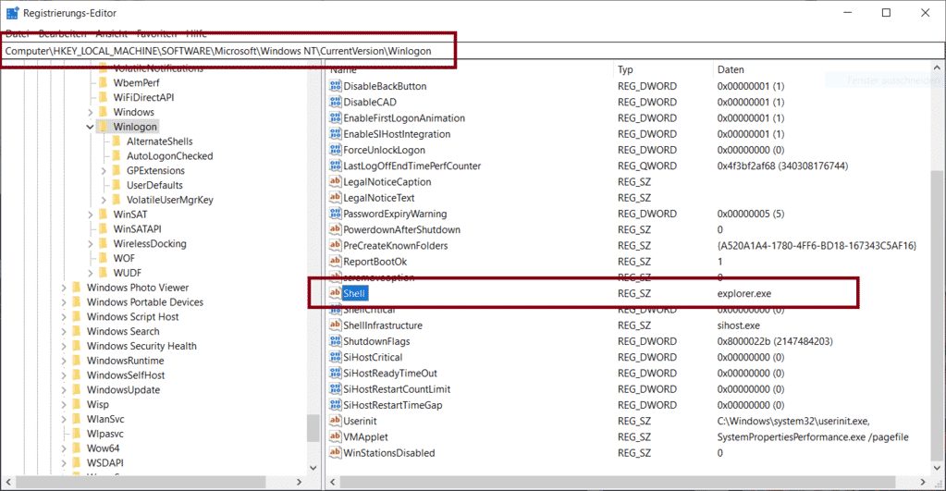Image resolution: width=946 pixels, height=491 pixels.
Task: Click the Registry Editor title bar icon
Action: point(12,13)
